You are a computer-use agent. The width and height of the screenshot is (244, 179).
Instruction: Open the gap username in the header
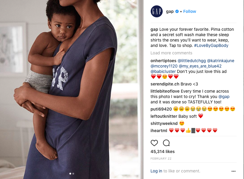[x=170, y=11]
